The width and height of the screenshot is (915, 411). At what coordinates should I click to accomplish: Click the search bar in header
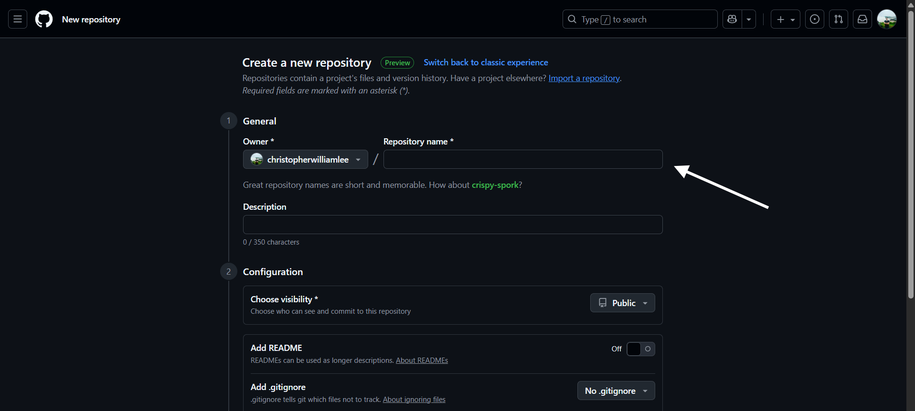click(640, 19)
